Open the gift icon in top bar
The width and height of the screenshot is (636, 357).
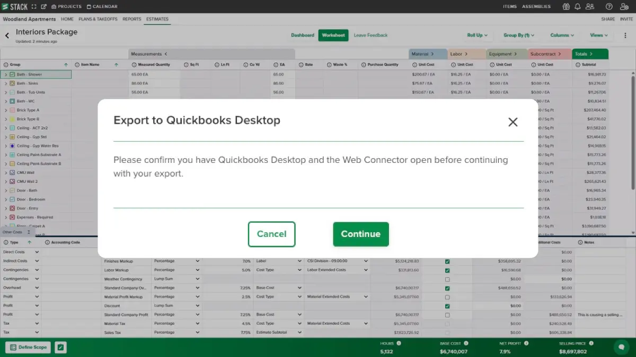tap(566, 6)
